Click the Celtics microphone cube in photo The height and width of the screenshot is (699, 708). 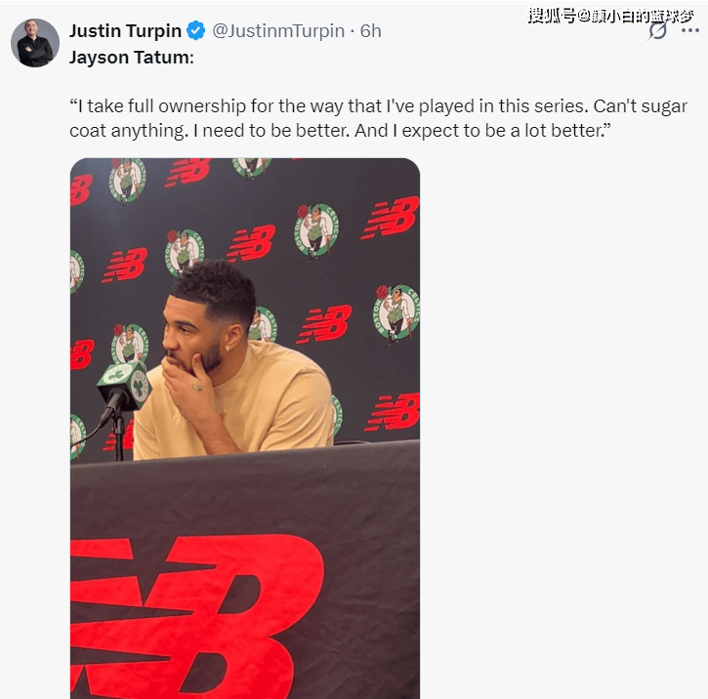coord(124,385)
